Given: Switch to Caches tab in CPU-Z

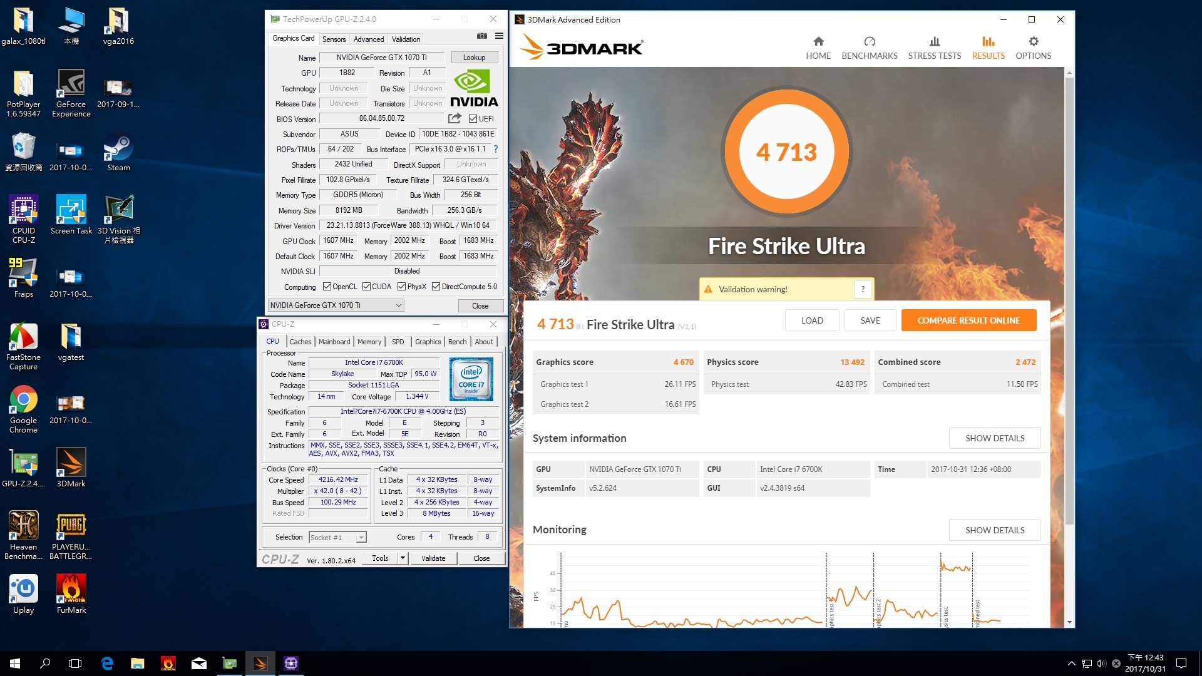Looking at the screenshot, I should pyautogui.click(x=300, y=342).
